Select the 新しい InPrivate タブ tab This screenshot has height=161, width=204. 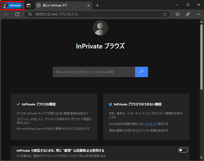(64, 6)
